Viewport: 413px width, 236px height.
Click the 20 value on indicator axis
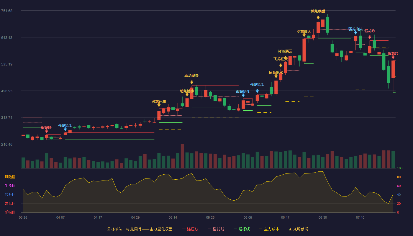coord(399,204)
